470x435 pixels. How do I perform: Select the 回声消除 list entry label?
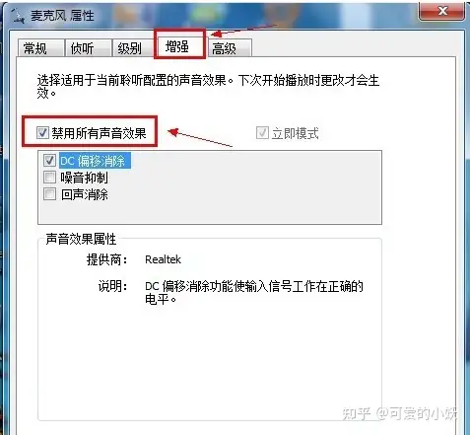tap(84, 194)
